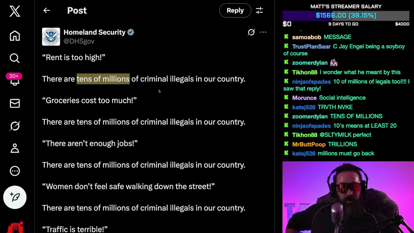Open Grok from the left sidebar

15,126
